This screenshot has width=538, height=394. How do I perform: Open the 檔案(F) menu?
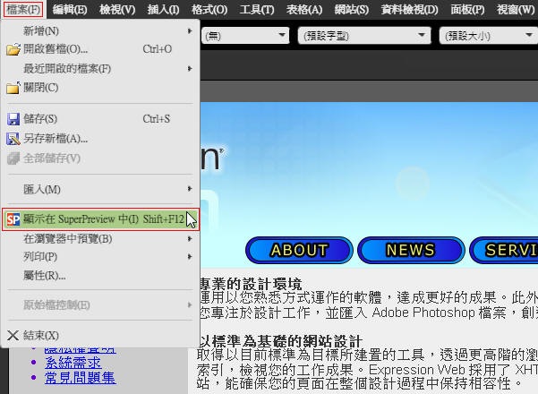[23, 9]
